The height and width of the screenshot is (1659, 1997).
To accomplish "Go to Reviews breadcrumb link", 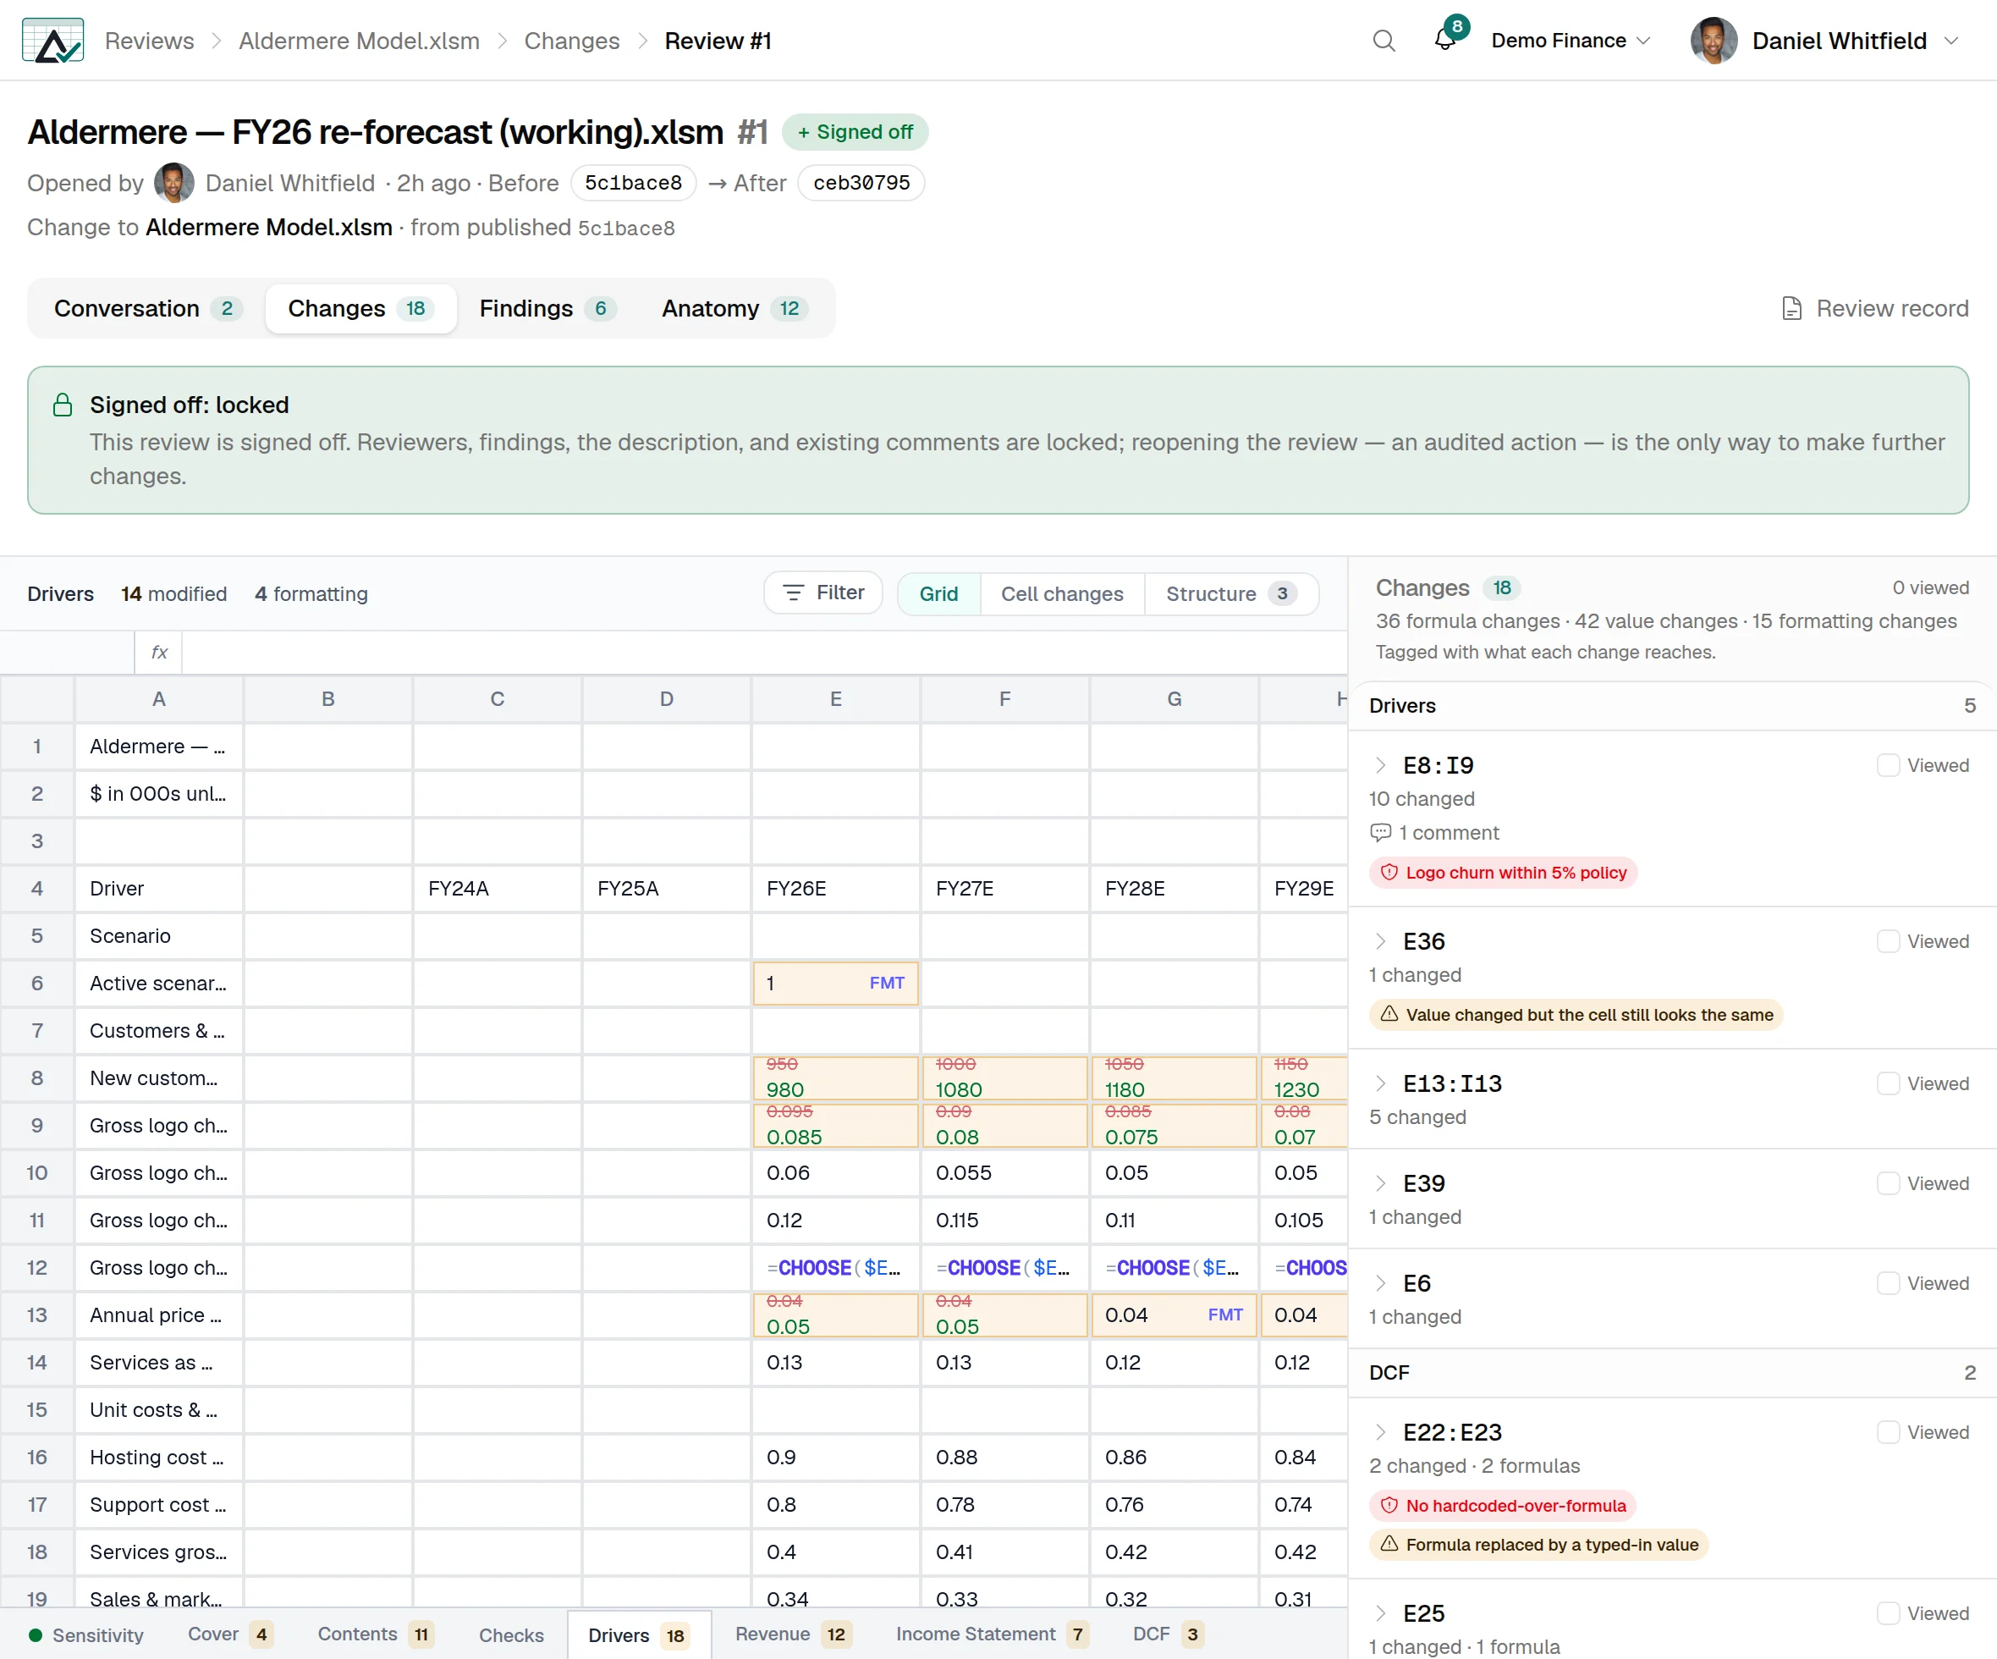I will click(x=149, y=41).
